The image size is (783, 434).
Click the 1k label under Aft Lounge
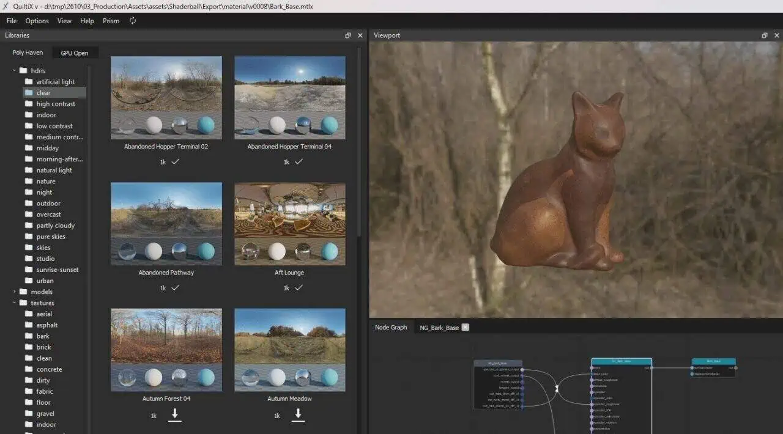(286, 288)
